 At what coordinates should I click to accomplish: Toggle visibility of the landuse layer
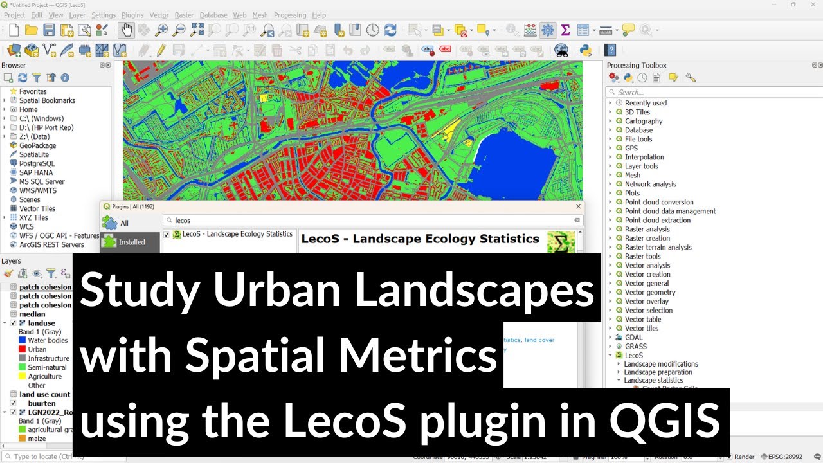[13, 323]
